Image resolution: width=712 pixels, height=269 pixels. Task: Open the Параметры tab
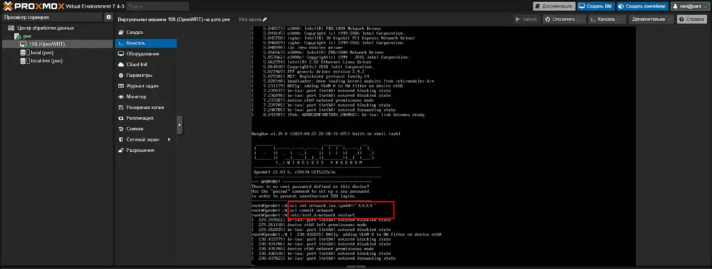coord(145,75)
